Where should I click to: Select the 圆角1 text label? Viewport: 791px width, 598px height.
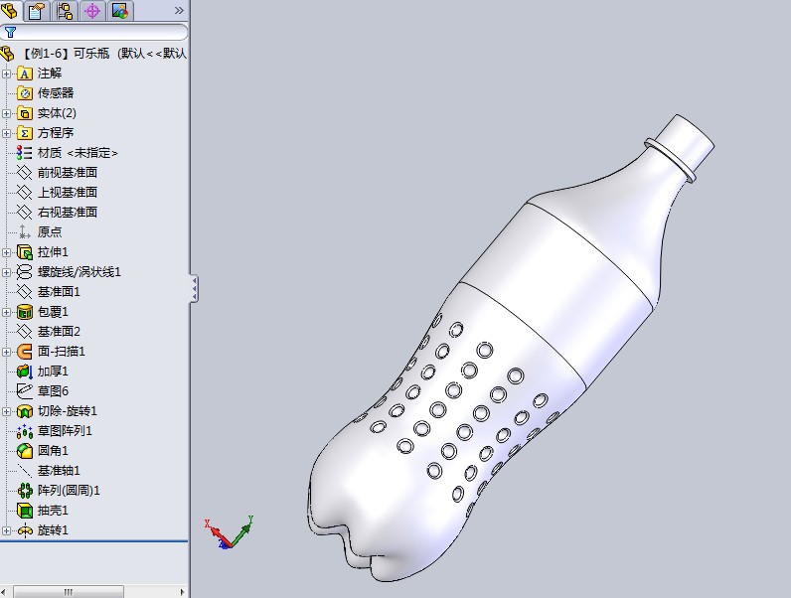click(x=53, y=451)
